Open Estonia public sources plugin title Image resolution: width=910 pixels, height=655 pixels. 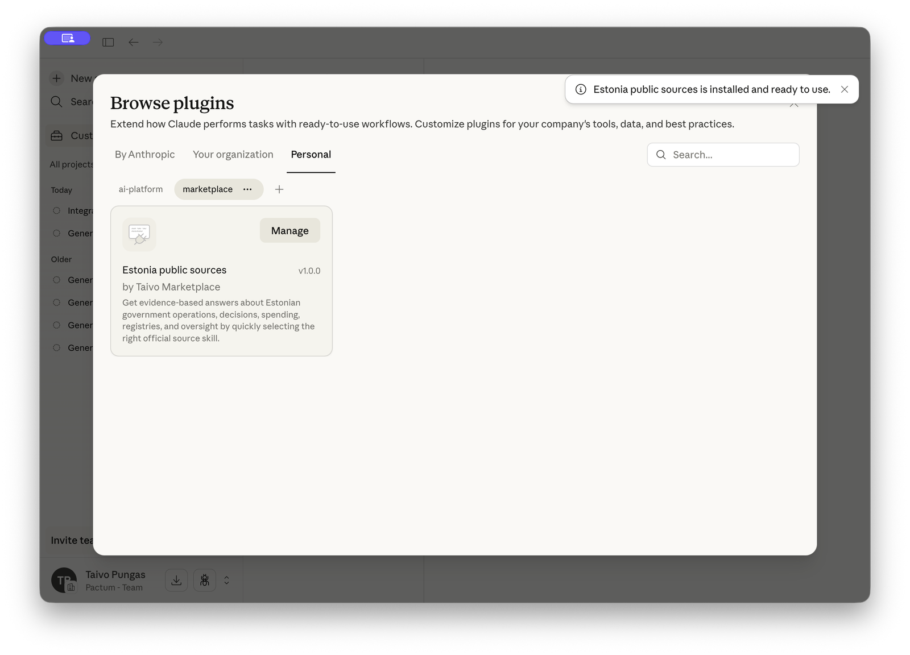174,270
